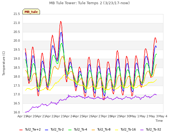Click the 21.0 y-axis tick label

point(17,23)
